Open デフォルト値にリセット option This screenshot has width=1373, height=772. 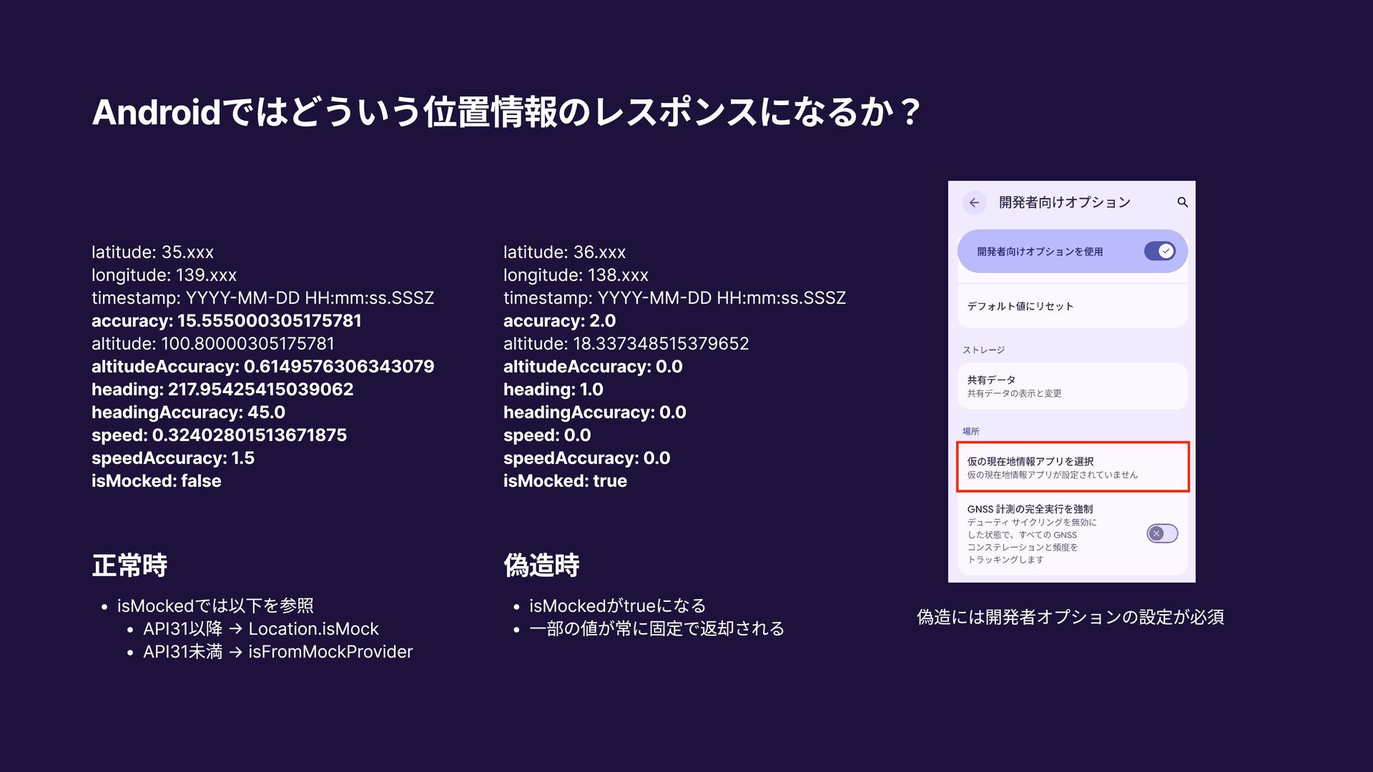[1020, 306]
